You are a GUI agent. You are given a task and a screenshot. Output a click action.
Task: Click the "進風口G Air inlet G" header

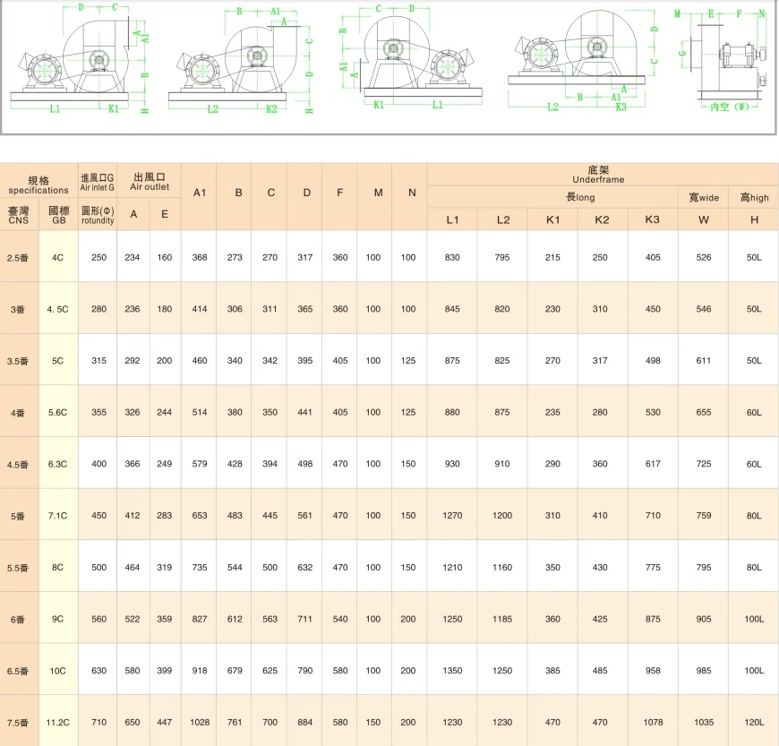[x=98, y=182]
